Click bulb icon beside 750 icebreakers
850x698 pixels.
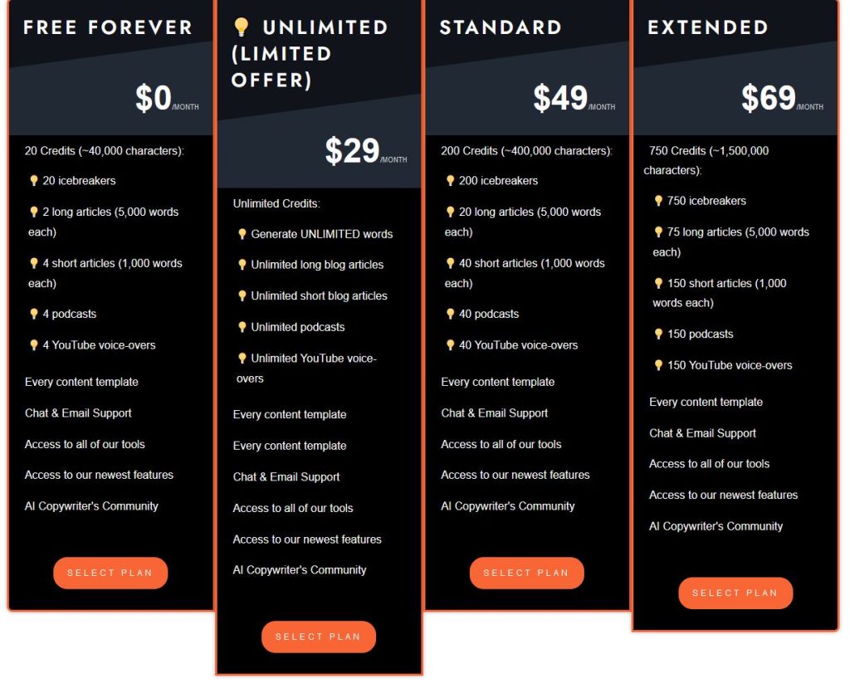(658, 201)
